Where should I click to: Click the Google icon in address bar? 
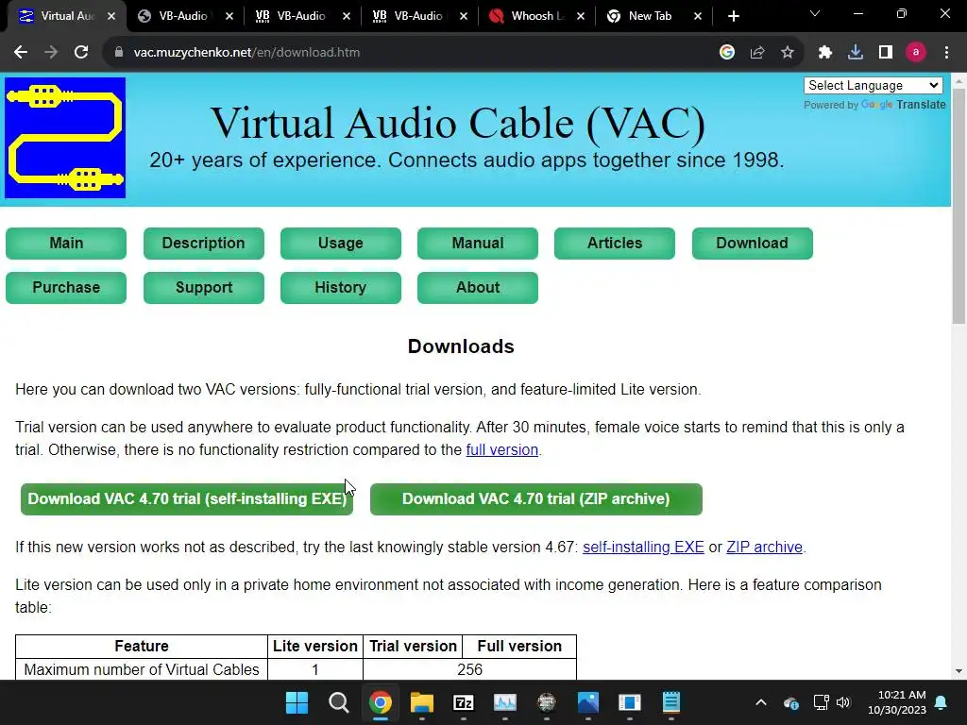[x=727, y=53]
